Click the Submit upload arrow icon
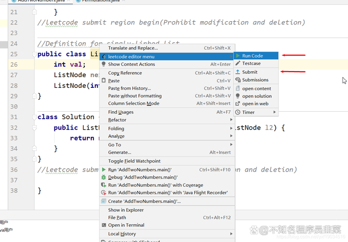Viewport: 348px width, 242px height. coord(238,72)
